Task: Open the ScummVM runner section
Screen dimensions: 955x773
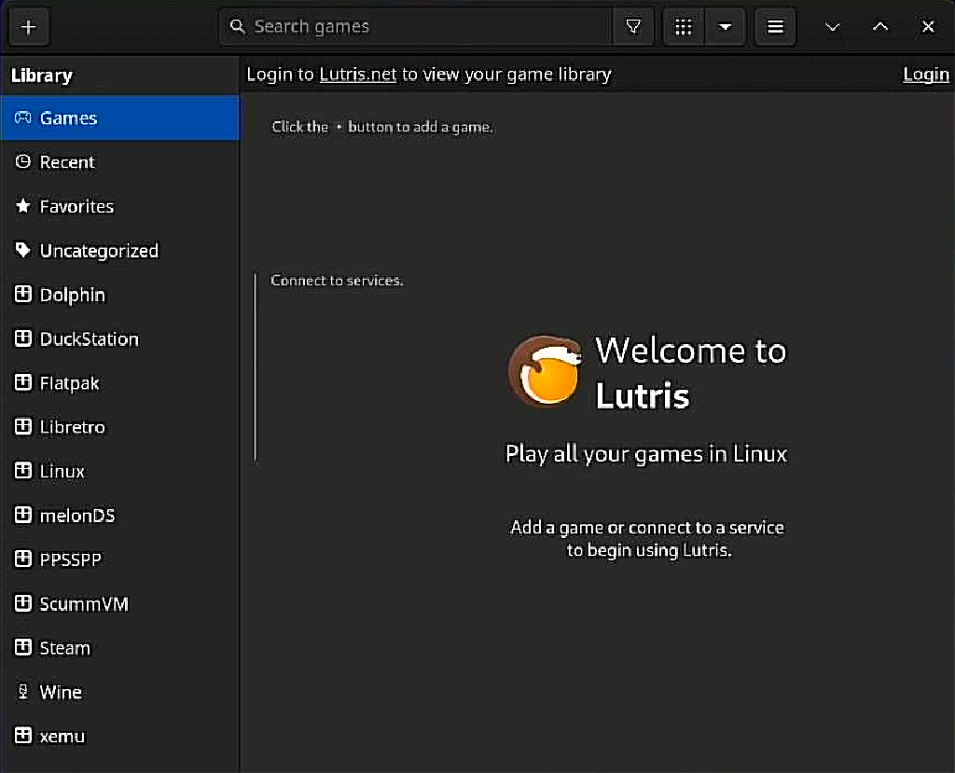Action: click(x=83, y=603)
